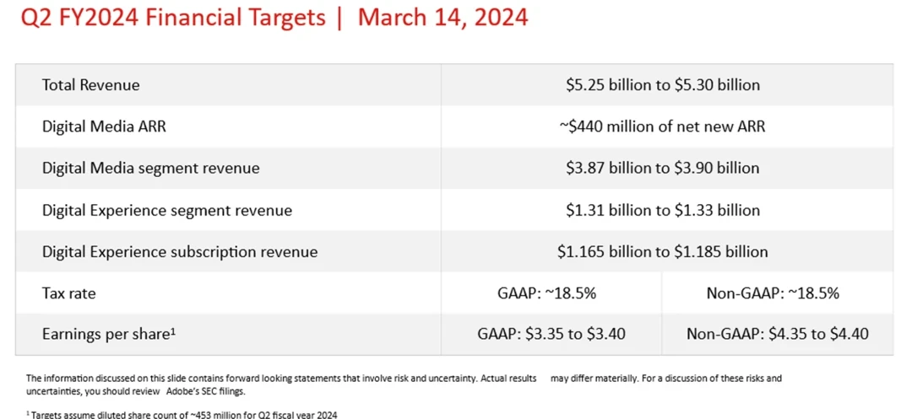Screen dimensions: 912x419
Task: Click the Digital Media segment revenue label
Action: (151, 169)
